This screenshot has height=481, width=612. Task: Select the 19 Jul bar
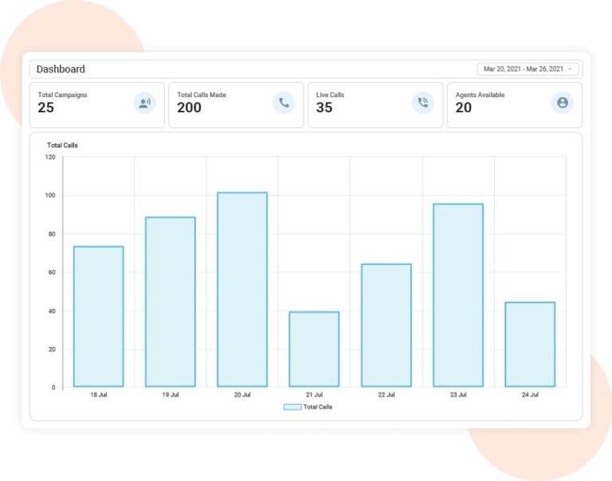coord(170,302)
